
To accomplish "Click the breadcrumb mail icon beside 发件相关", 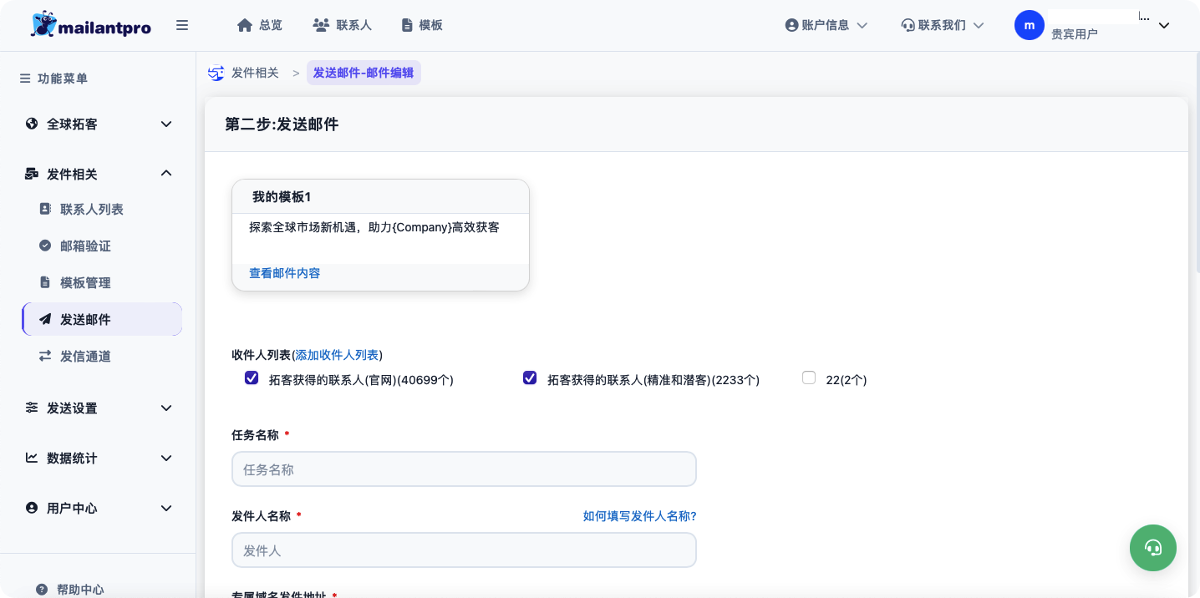I will click(216, 73).
